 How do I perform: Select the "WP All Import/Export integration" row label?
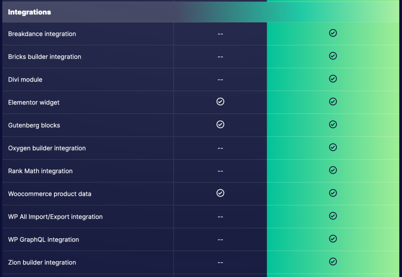tap(55, 217)
